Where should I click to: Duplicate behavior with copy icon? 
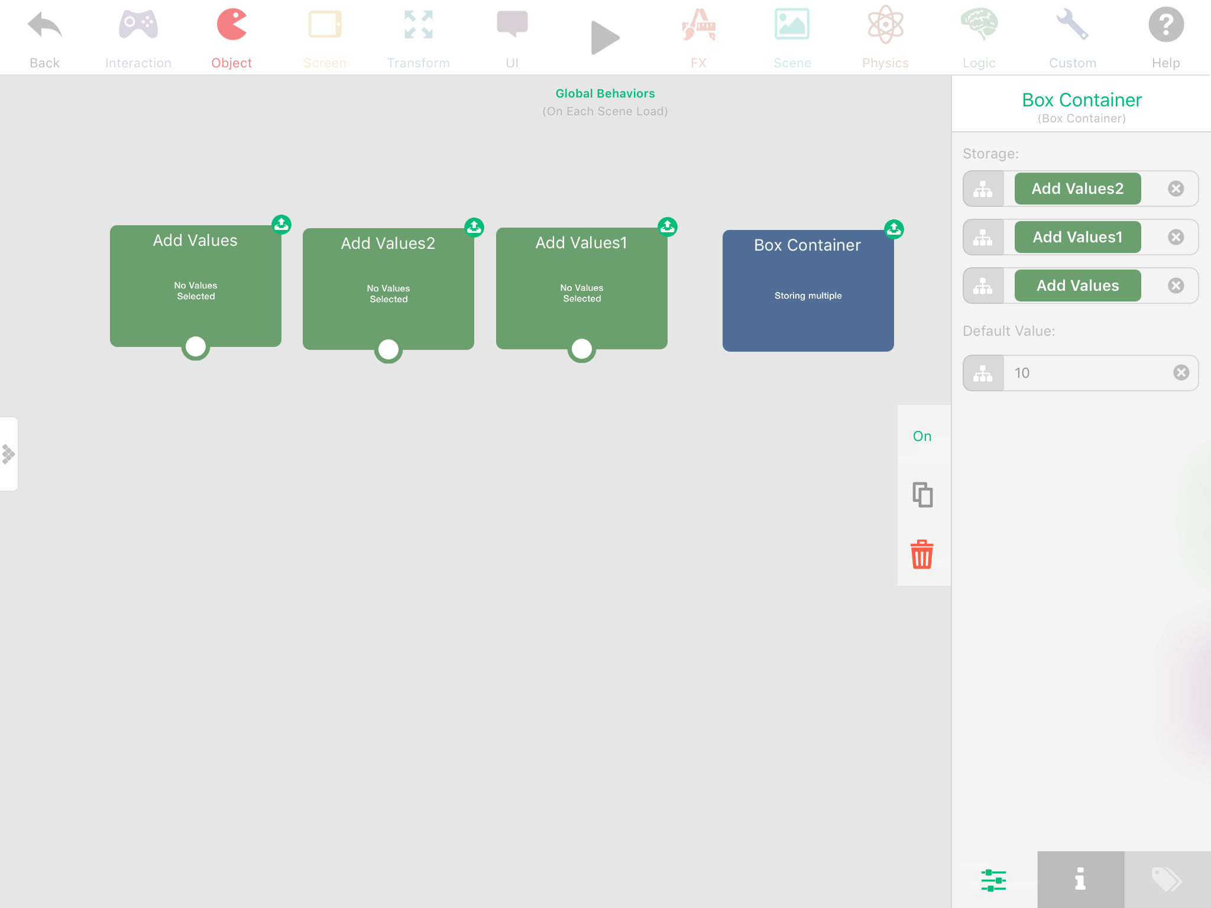pyautogui.click(x=922, y=495)
